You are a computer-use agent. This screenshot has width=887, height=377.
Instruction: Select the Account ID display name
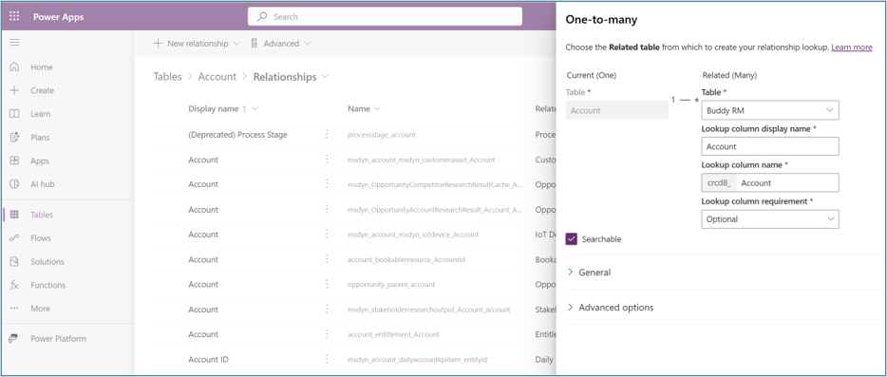pos(209,360)
